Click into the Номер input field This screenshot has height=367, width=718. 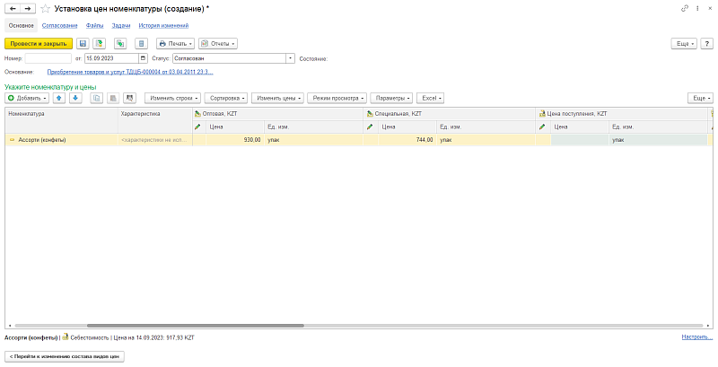[48, 58]
